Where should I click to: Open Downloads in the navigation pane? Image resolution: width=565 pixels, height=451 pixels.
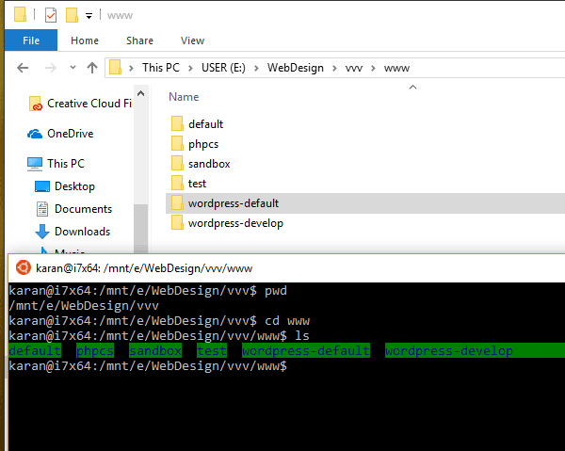pos(82,232)
